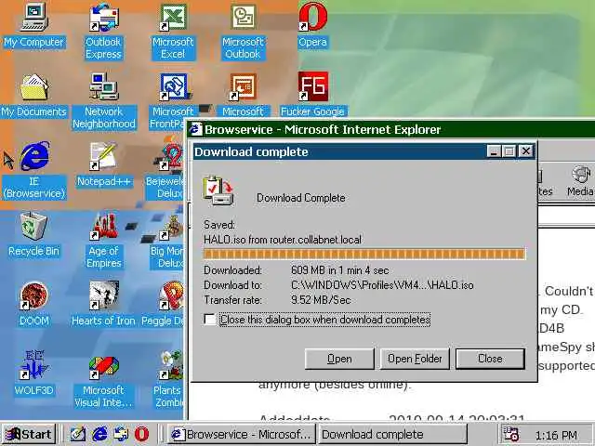Click the Open Folder button
Screen dimensions: 595x446
[x=415, y=359]
